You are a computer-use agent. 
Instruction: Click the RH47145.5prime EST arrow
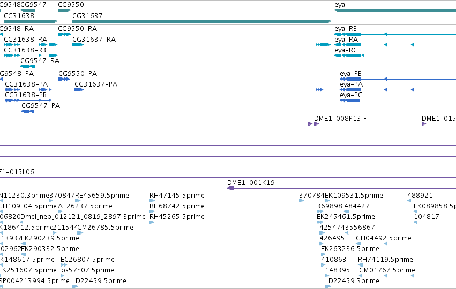152,201
